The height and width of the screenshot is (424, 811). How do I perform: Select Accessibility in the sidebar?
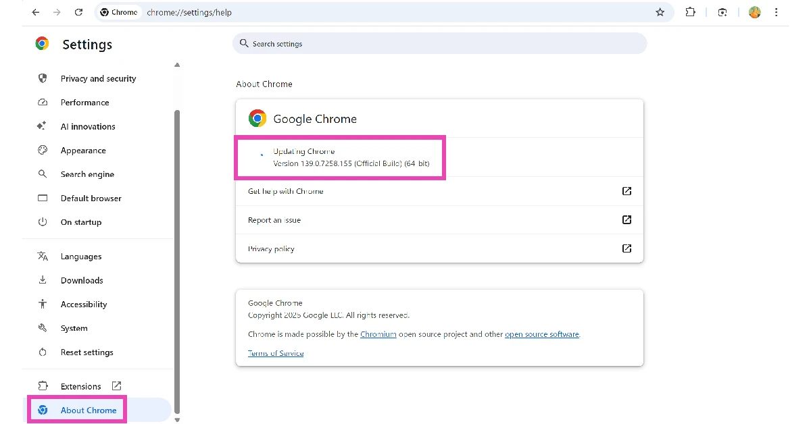tap(84, 304)
